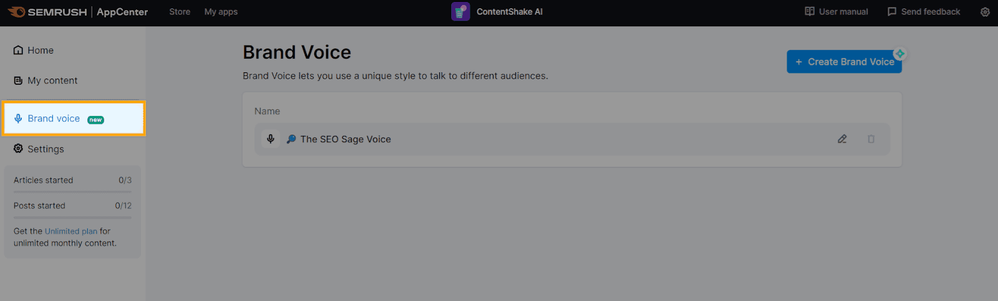Click the Create Brand Voice button
The height and width of the screenshot is (301, 998).
pos(843,62)
